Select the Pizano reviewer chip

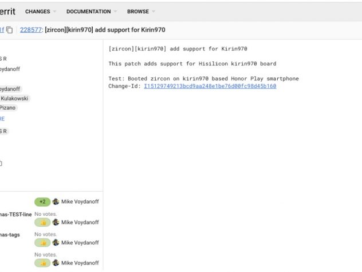8,107
